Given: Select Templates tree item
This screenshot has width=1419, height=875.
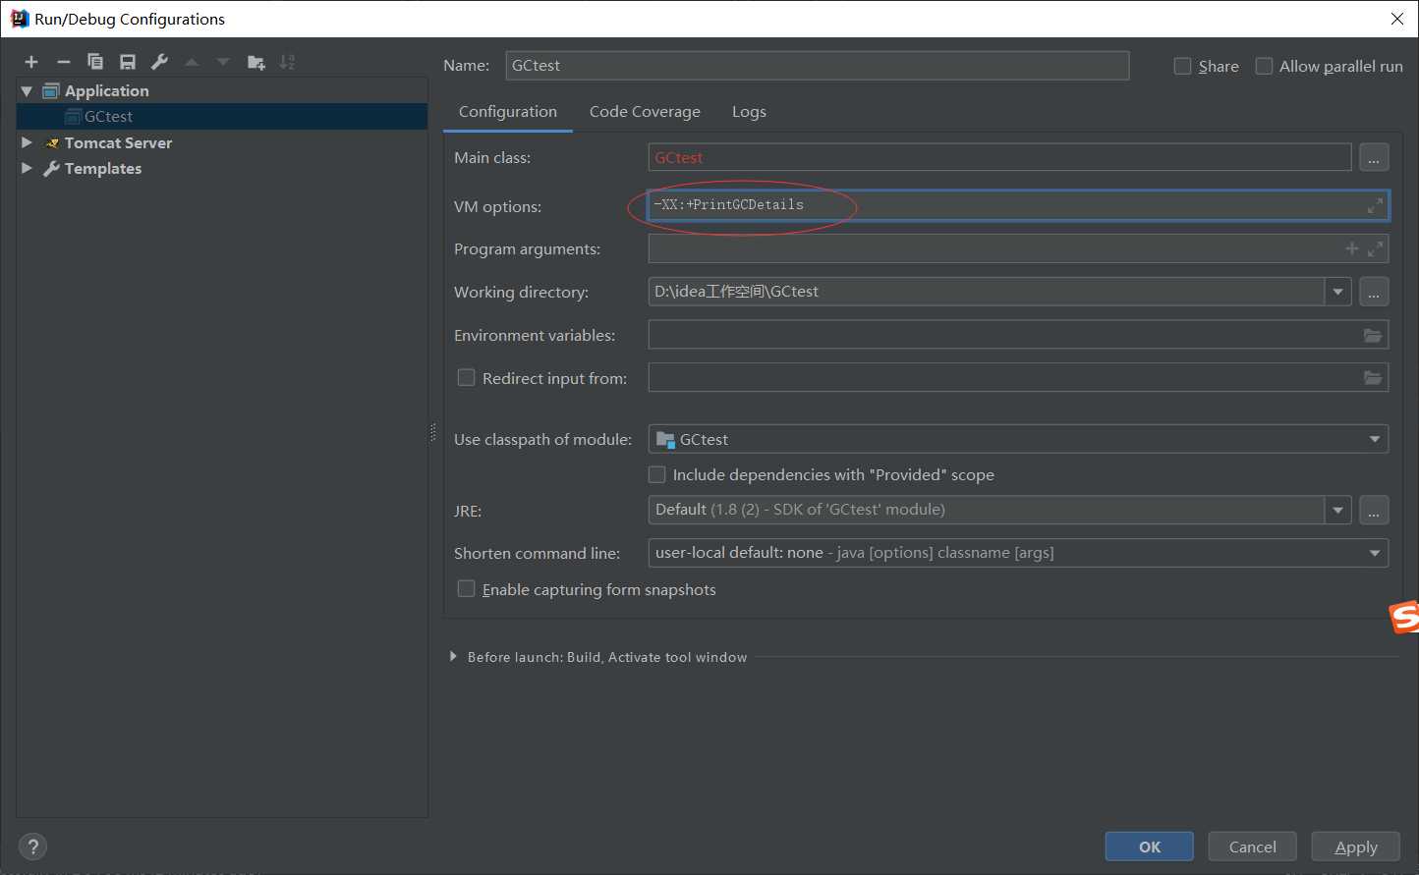Looking at the screenshot, I should (103, 168).
